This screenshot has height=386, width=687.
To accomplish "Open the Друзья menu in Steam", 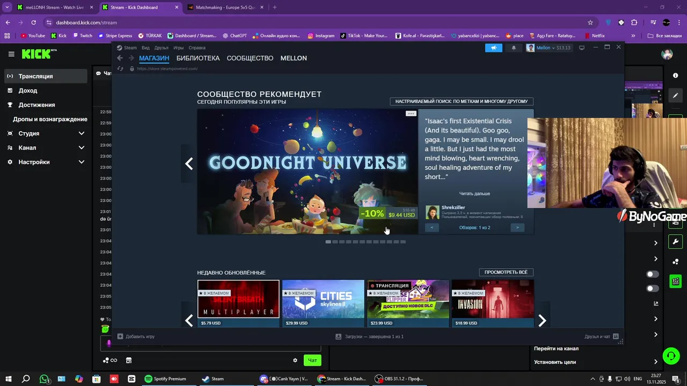I will tap(162, 48).
